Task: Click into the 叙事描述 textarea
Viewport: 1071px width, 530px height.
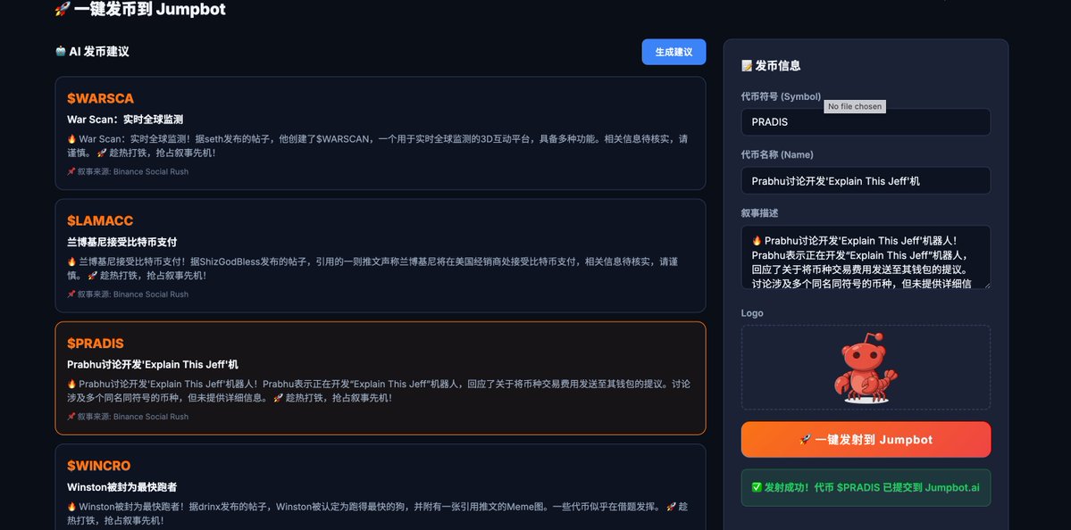Action: tap(866, 257)
